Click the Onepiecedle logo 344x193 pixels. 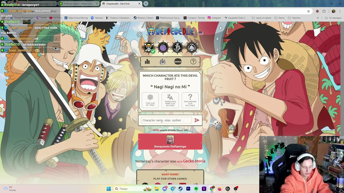170,32
